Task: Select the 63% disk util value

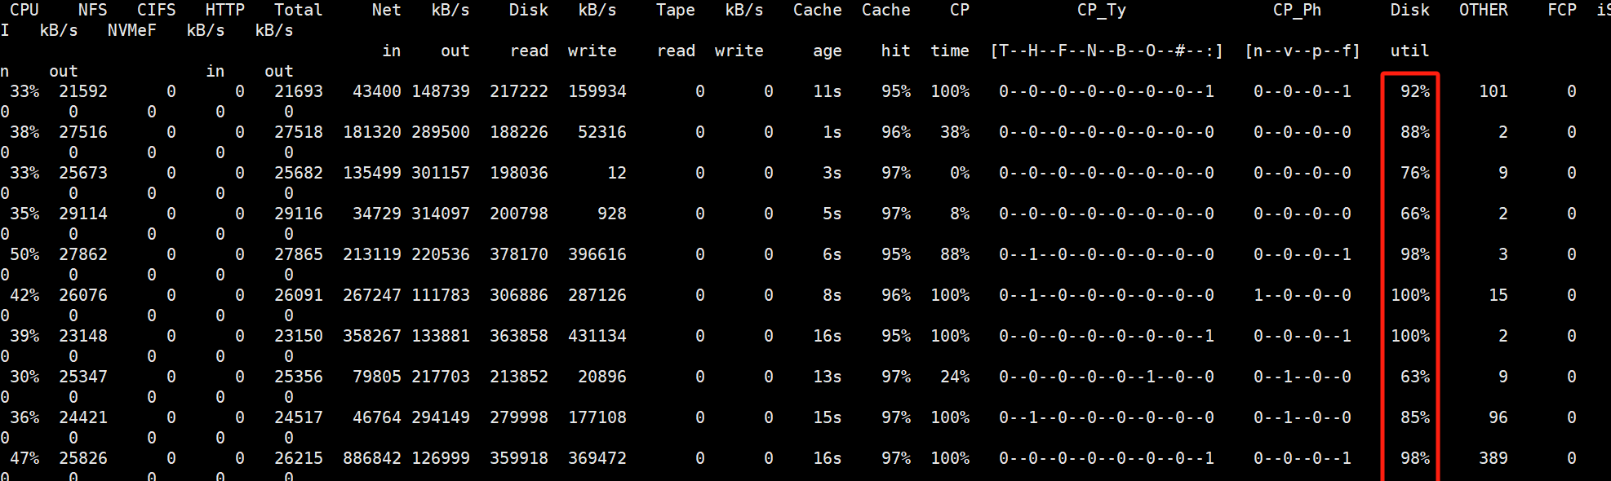Action: click(1415, 377)
